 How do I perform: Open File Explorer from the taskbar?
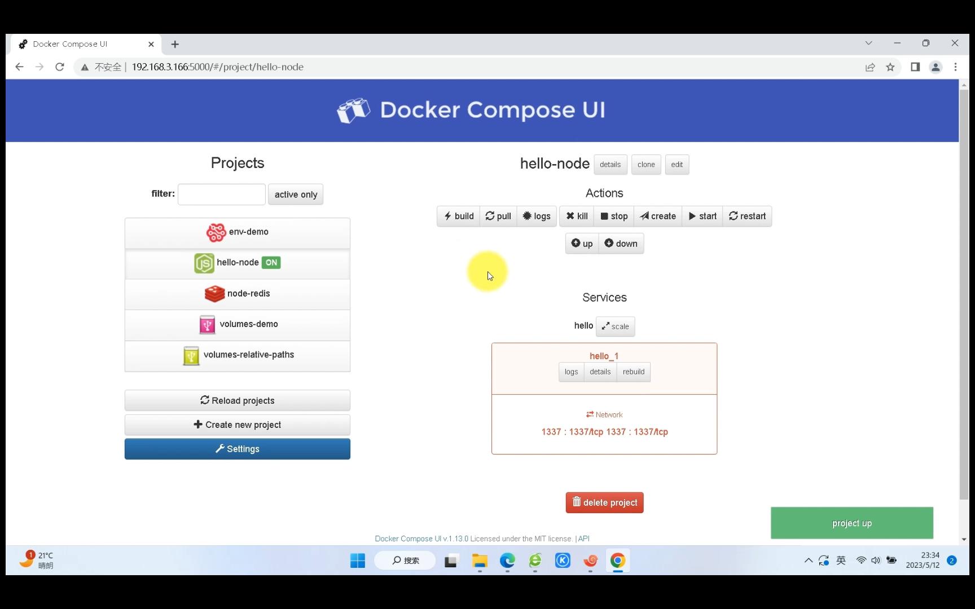coord(480,561)
